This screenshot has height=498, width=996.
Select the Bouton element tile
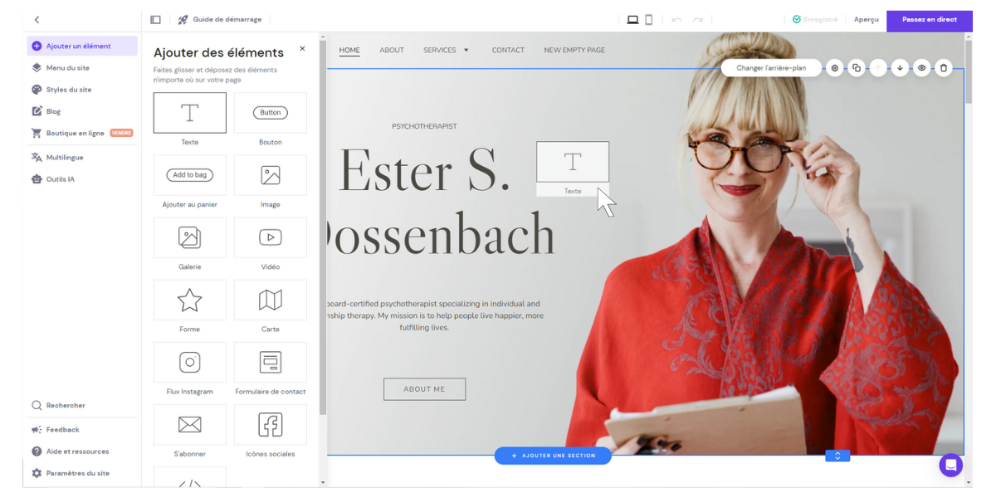(271, 113)
